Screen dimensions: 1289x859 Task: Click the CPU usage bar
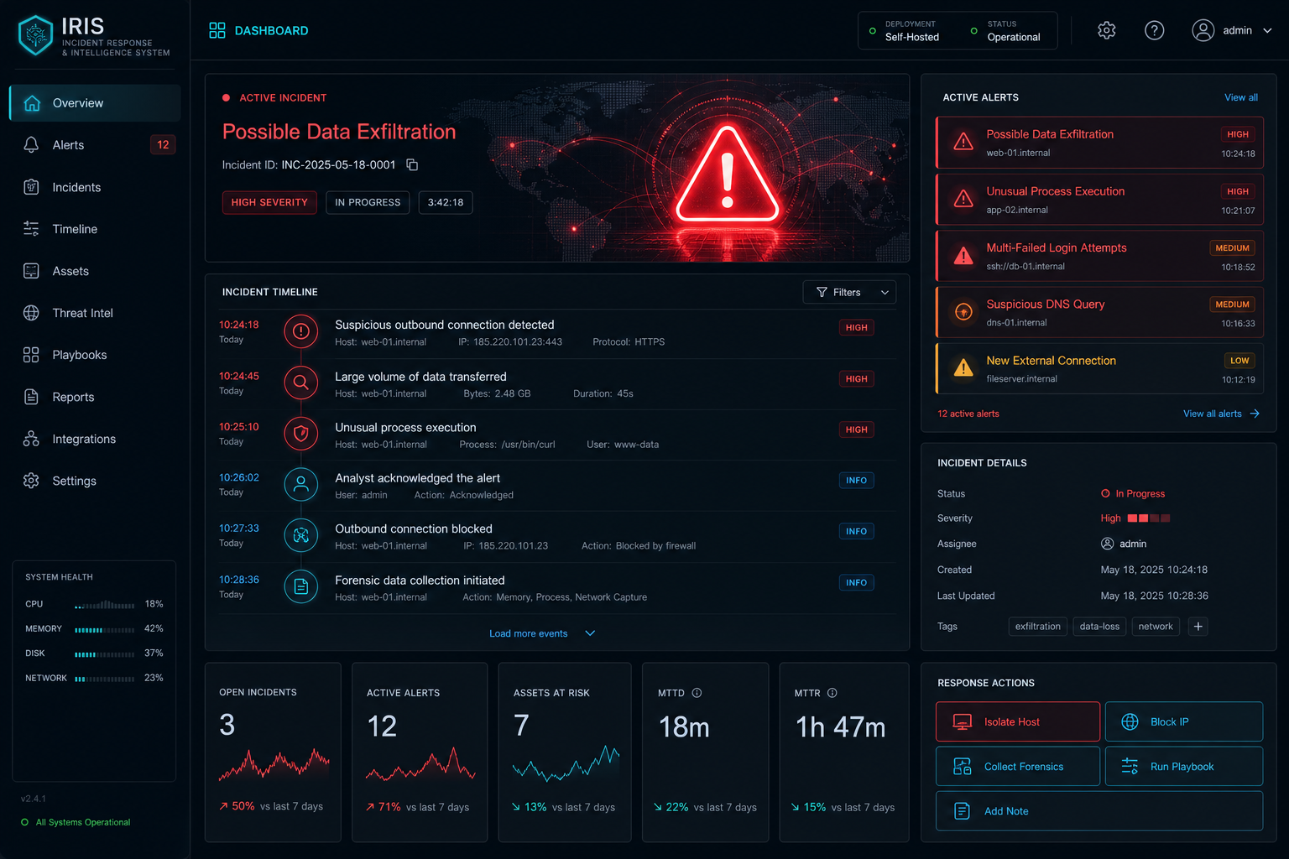[105, 605]
